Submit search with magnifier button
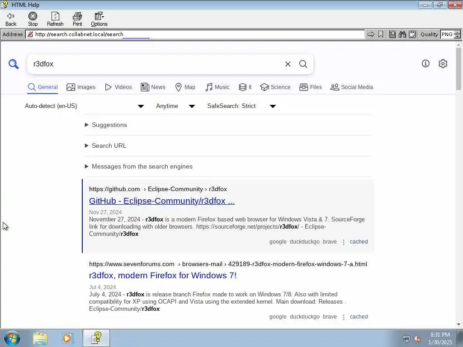This screenshot has width=463, height=347. click(303, 64)
